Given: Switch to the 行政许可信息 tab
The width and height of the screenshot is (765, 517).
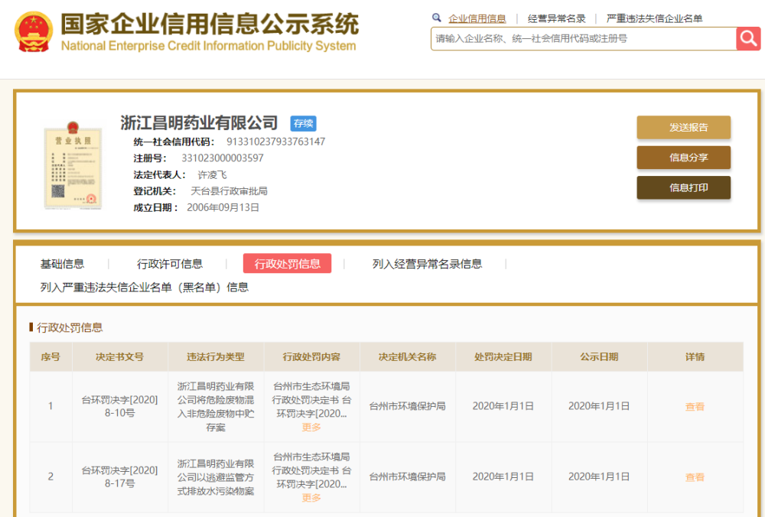Looking at the screenshot, I should tap(170, 264).
